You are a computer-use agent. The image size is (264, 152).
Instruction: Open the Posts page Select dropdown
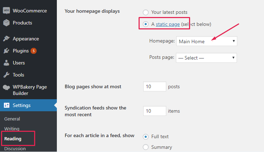(x=206, y=58)
